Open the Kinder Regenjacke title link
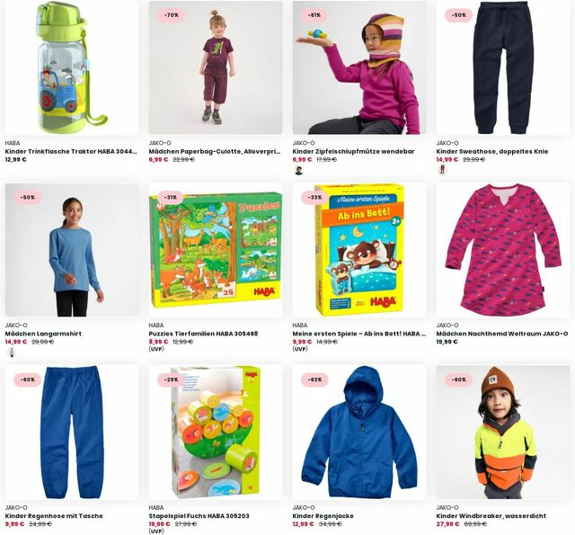Viewport: 575px width, 535px height. point(323,516)
